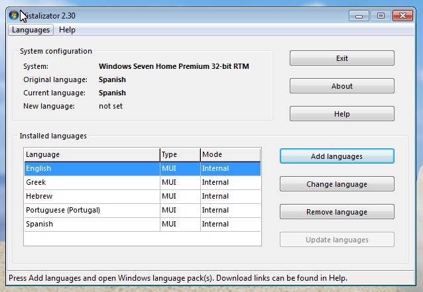Click the Vistalizator app icon in title bar

13,15
